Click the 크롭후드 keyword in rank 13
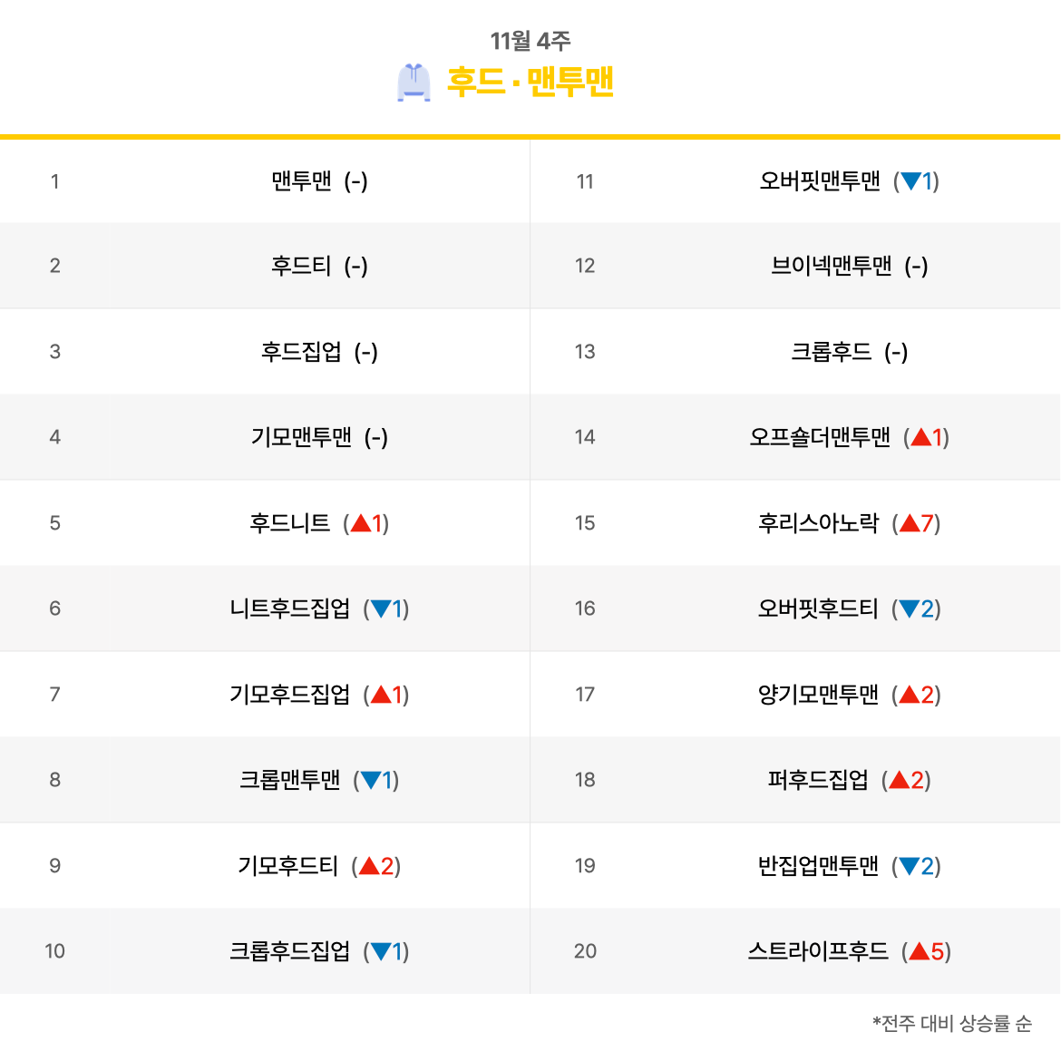This screenshot has width=1061, height=1061. point(832,352)
